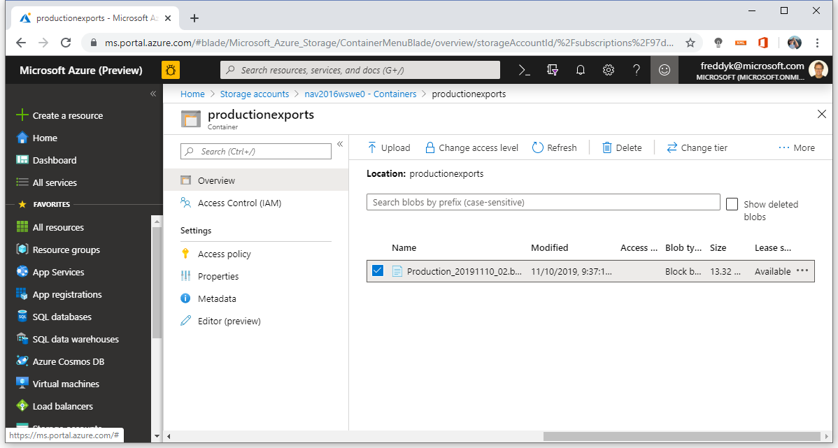Go to Storage accounts breadcrumb link

(255, 94)
